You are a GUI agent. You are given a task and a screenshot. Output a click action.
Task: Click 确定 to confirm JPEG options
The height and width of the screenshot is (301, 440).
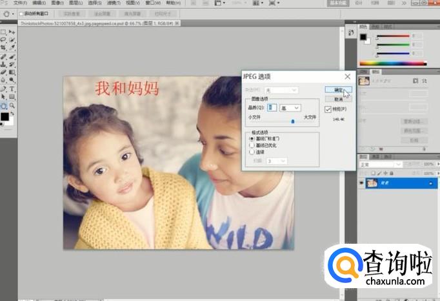pyautogui.click(x=339, y=90)
